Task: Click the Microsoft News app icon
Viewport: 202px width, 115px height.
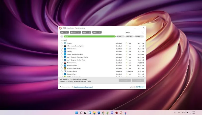Action: pyautogui.click(x=65, y=63)
